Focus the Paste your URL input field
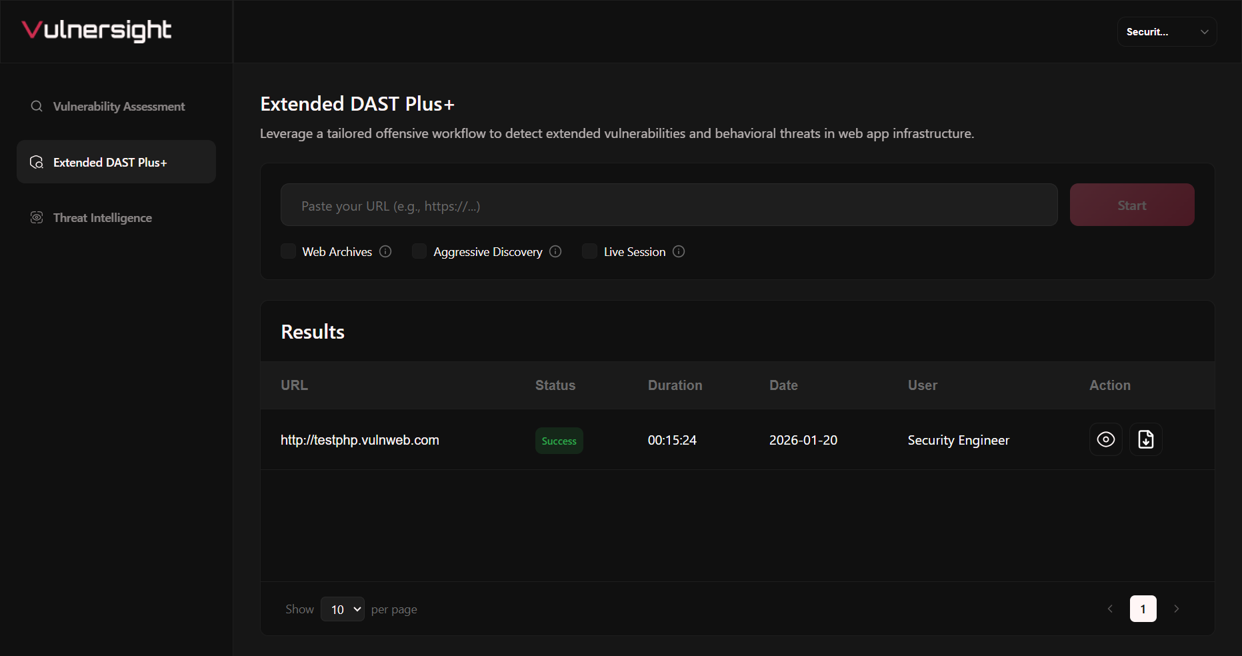This screenshot has width=1242, height=656. (669, 205)
